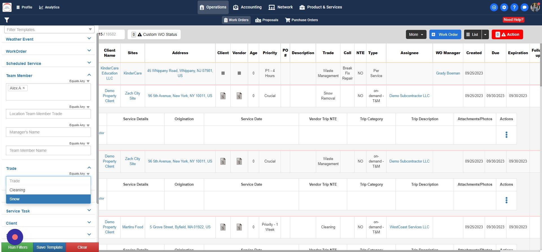
Task: Open the Filter Templates dropdown
Action: [49, 30]
